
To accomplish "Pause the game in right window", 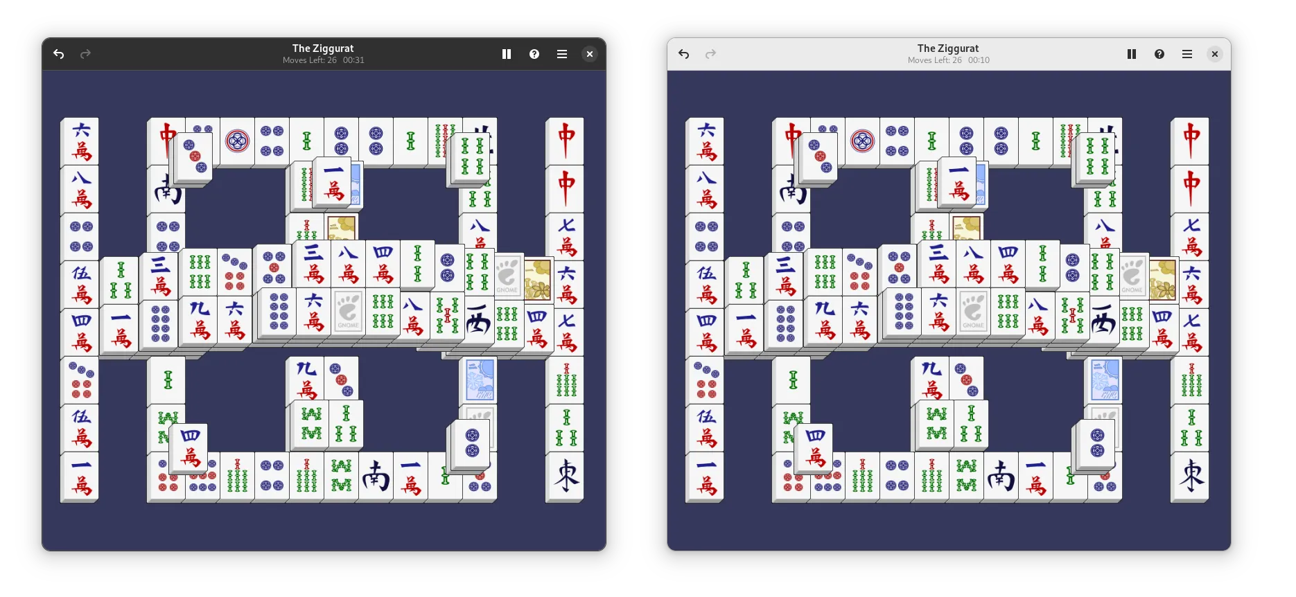I will pos(1132,54).
